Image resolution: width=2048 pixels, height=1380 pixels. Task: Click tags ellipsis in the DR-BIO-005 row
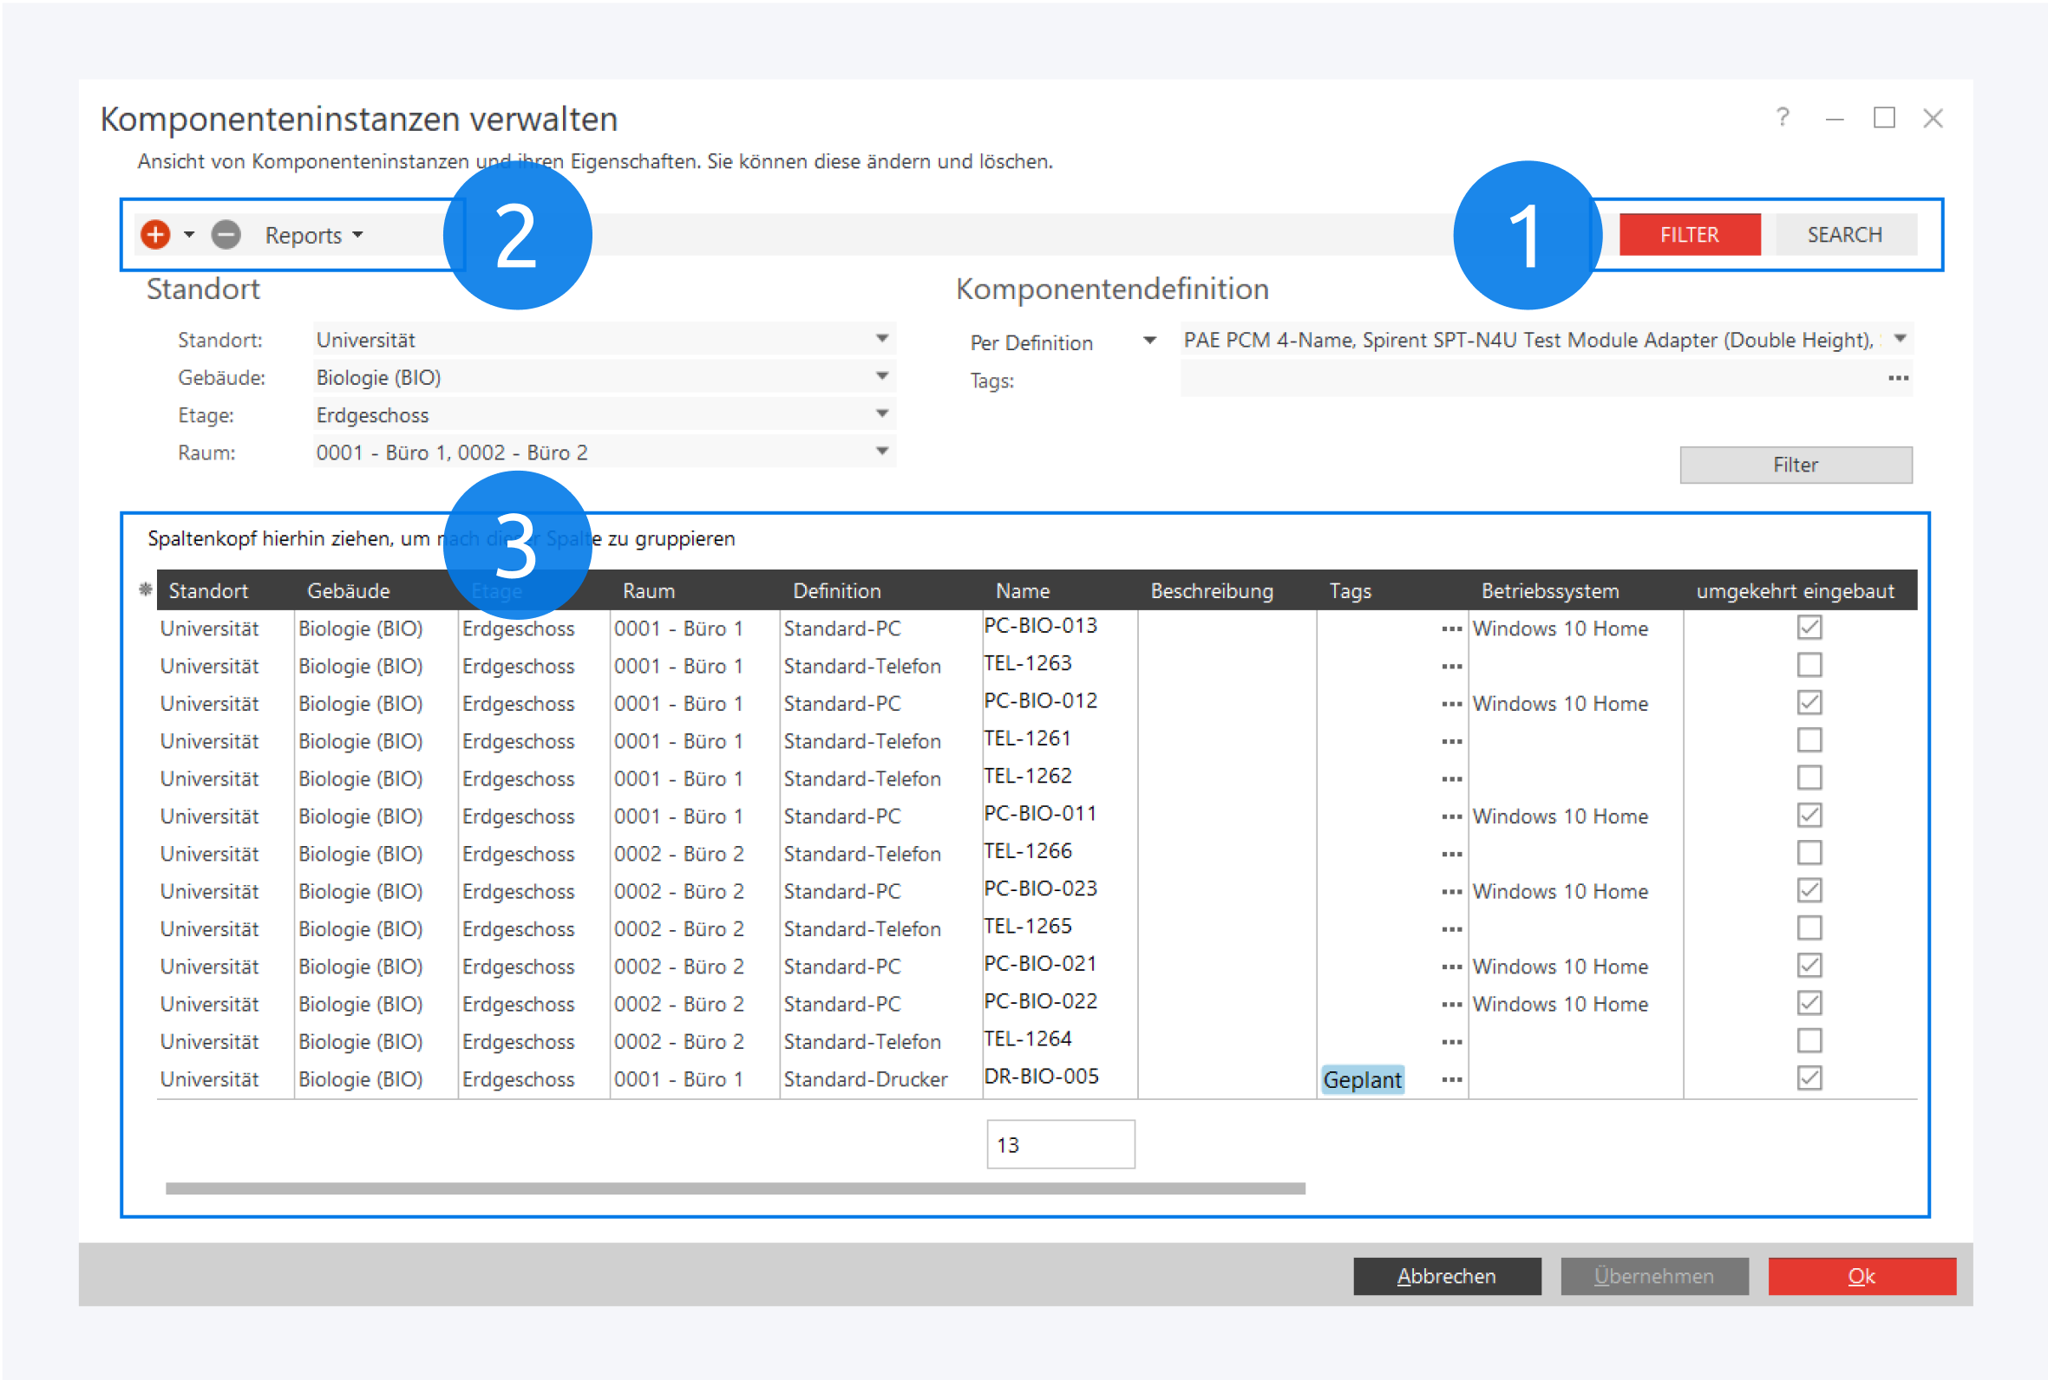(x=1451, y=1080)
